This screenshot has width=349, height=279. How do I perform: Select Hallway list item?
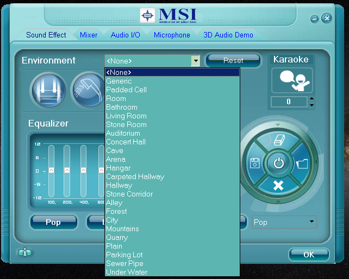tap(172, 185)
